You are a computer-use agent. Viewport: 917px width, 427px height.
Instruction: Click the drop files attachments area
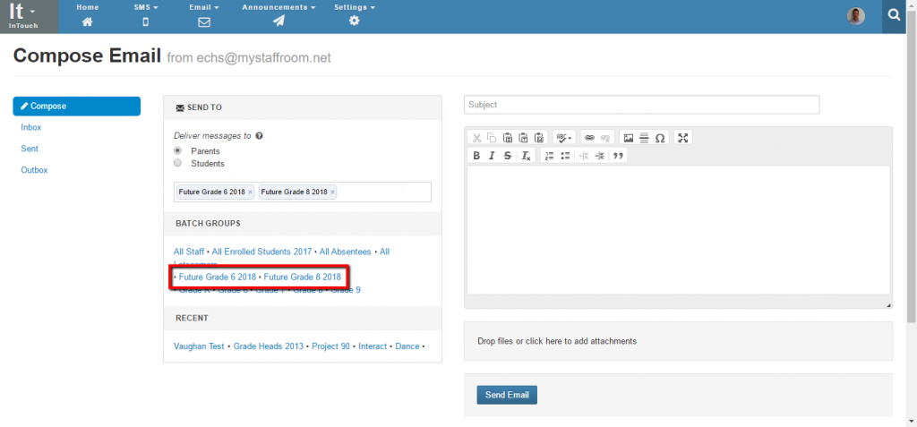point(679,341)
